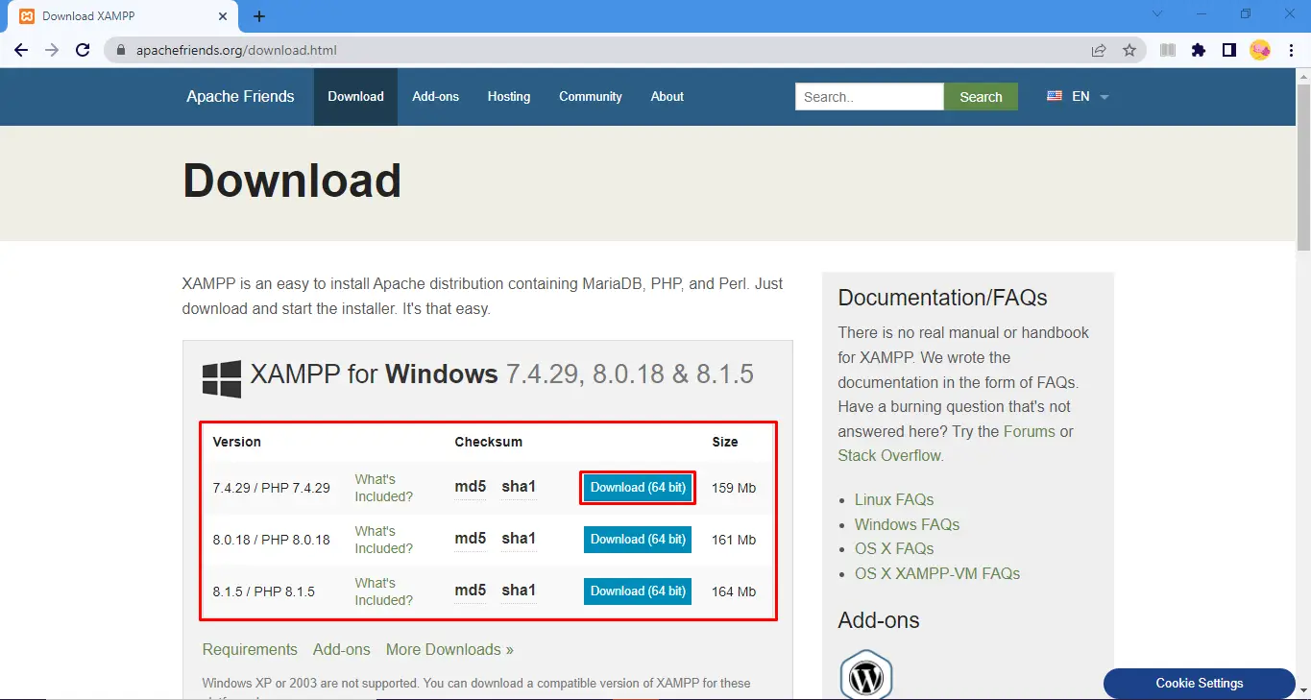Open a new tab with plus icon
Image resolution: width=1311 pixels, height=700 pixels.
[x=259, y=16]
